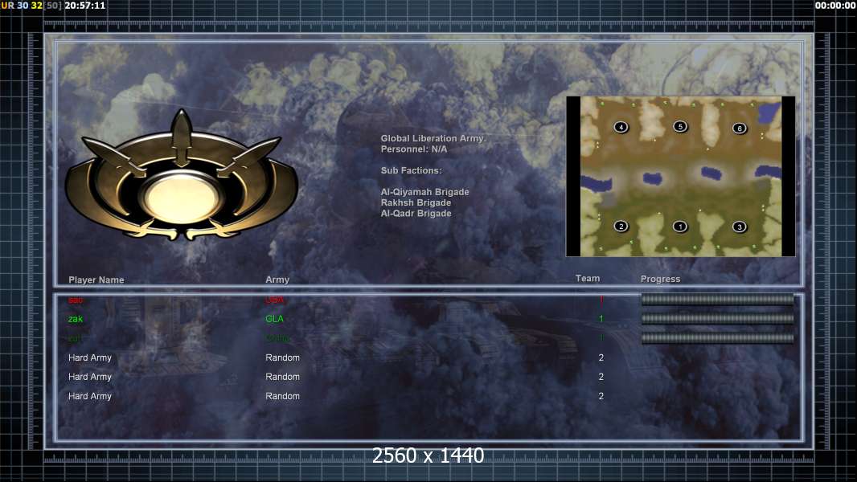Click the UR 30 32 overlay counter
This screenshot has height=482, width=857.
[22, 6]
